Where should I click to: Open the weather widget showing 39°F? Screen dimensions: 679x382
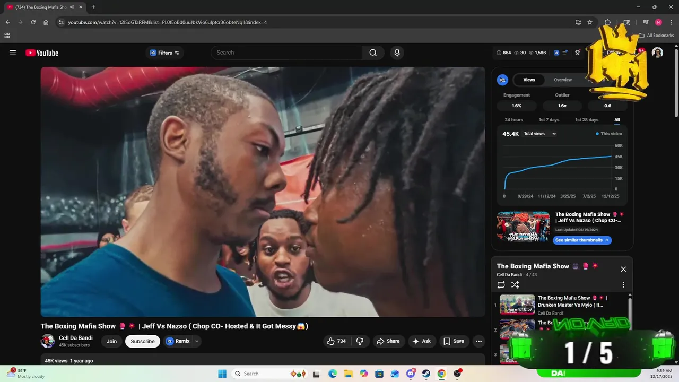click(25, 374)
